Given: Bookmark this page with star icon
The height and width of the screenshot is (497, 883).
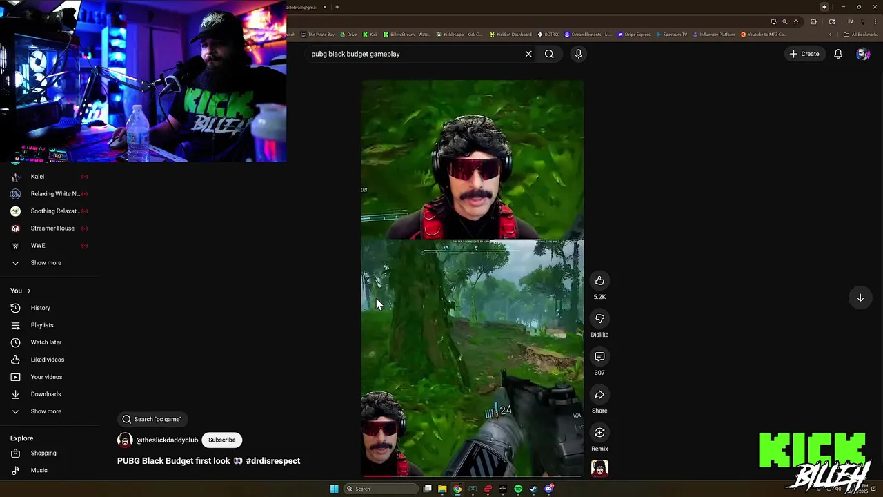Looking at the screenshot, I should 796,21.
